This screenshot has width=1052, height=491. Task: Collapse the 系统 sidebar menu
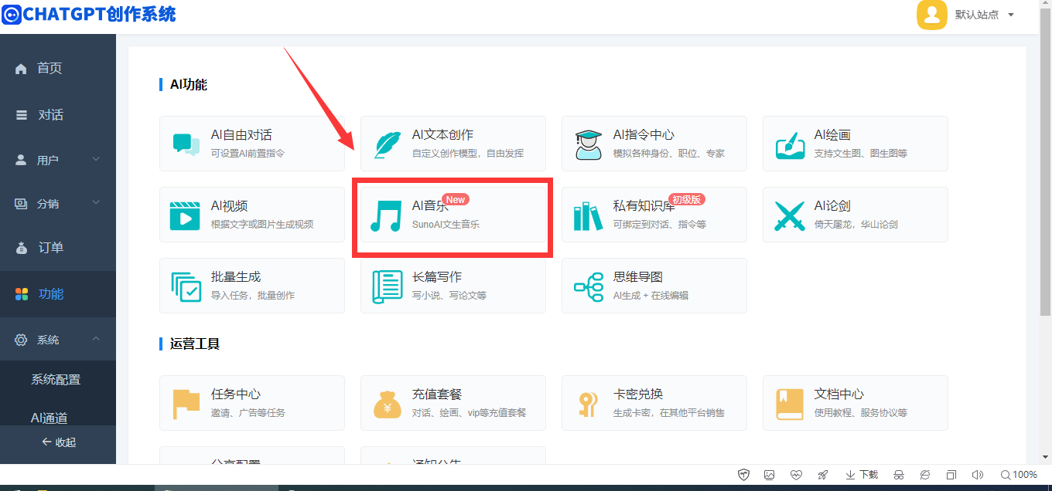click(58, 340)
